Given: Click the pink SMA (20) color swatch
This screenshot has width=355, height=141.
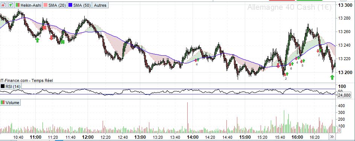Looking at the screenshot, I should tap(45, 5).
